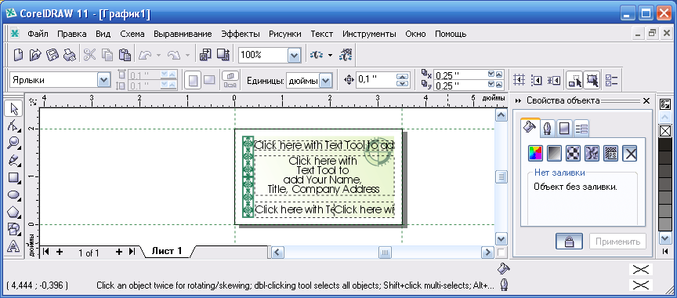Click the Open file icon

click(35, 55)
